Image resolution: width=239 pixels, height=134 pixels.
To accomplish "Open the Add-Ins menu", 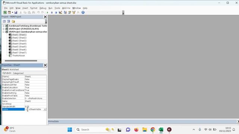I will (x=66, y=8).
